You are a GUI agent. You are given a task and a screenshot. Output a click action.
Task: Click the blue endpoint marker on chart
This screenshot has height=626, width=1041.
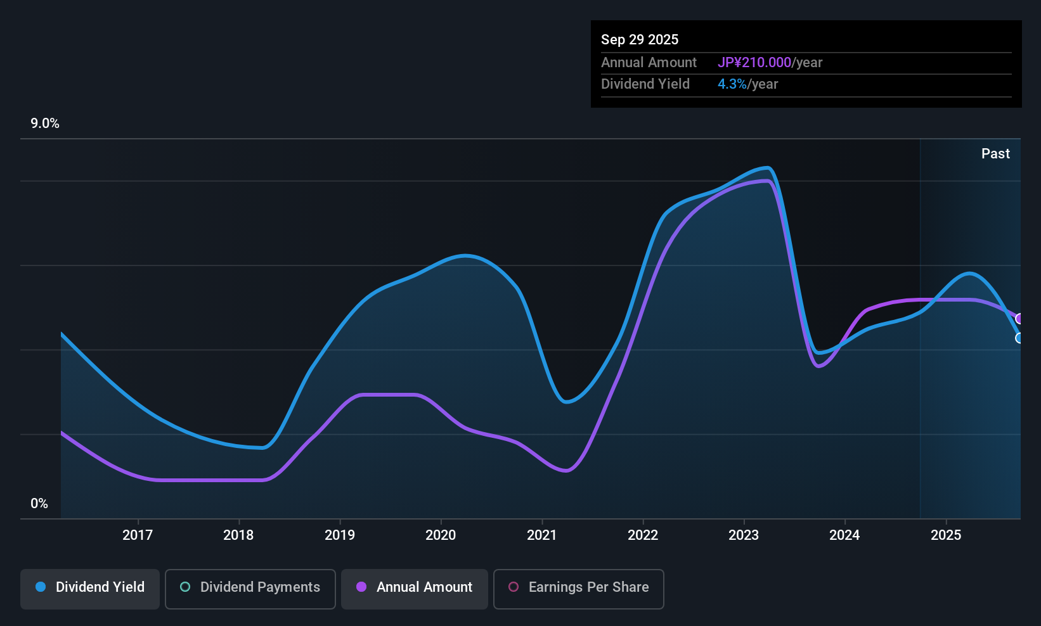(1019, 338)
